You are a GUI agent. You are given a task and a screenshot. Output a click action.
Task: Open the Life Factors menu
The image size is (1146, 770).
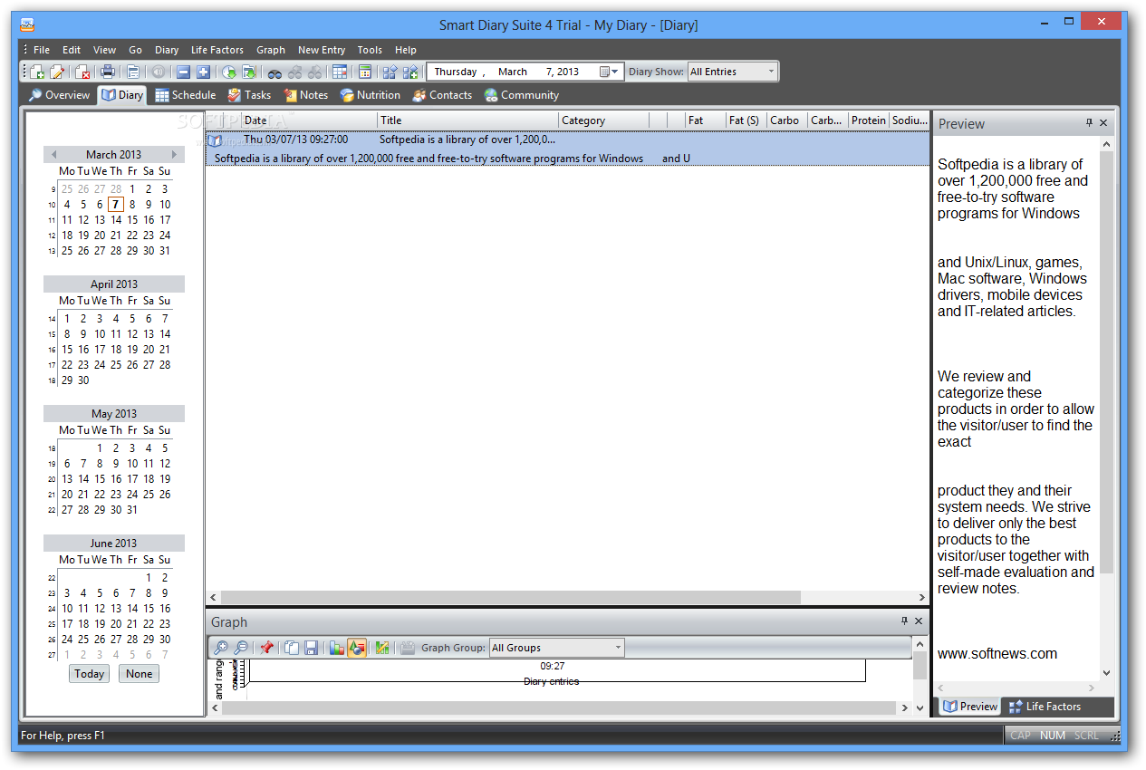(217, 50)
